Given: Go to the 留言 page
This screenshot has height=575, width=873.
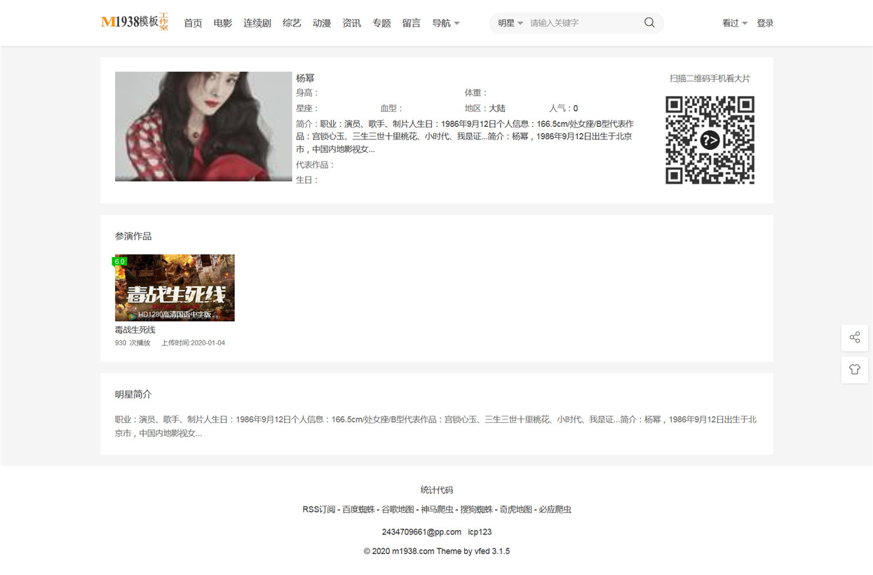Looking at the screenshot, I should point(412,23).
